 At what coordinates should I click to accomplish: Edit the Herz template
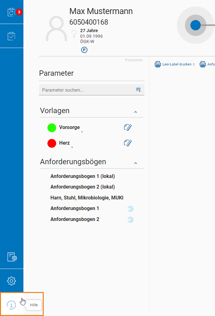(128, 143)
